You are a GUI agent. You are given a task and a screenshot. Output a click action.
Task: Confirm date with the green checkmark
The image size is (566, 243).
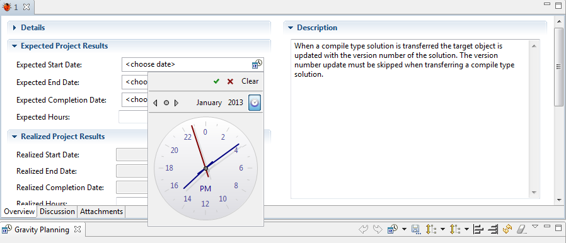[x=216, y=81]
